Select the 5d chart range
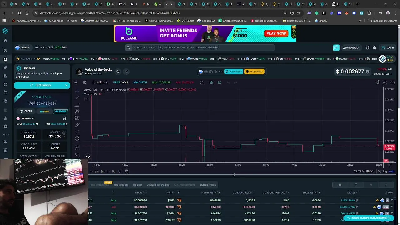400x225 pixels. click(114, 171)
